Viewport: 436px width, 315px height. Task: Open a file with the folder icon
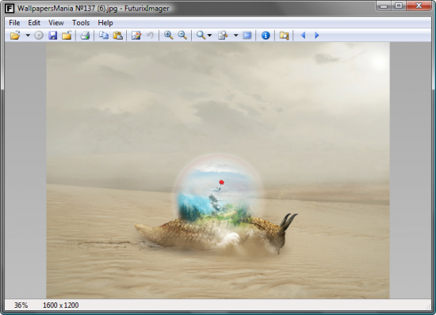[x=15, y=36]
